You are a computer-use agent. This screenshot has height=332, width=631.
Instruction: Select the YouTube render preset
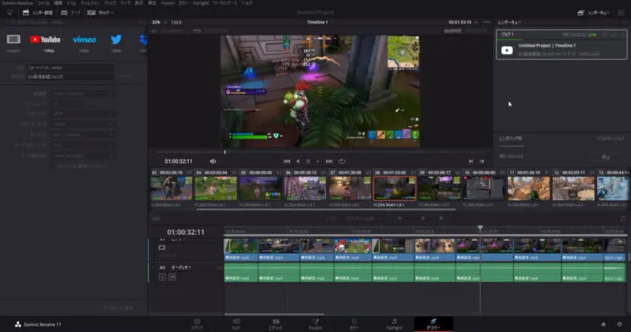[x=45, y=39]
